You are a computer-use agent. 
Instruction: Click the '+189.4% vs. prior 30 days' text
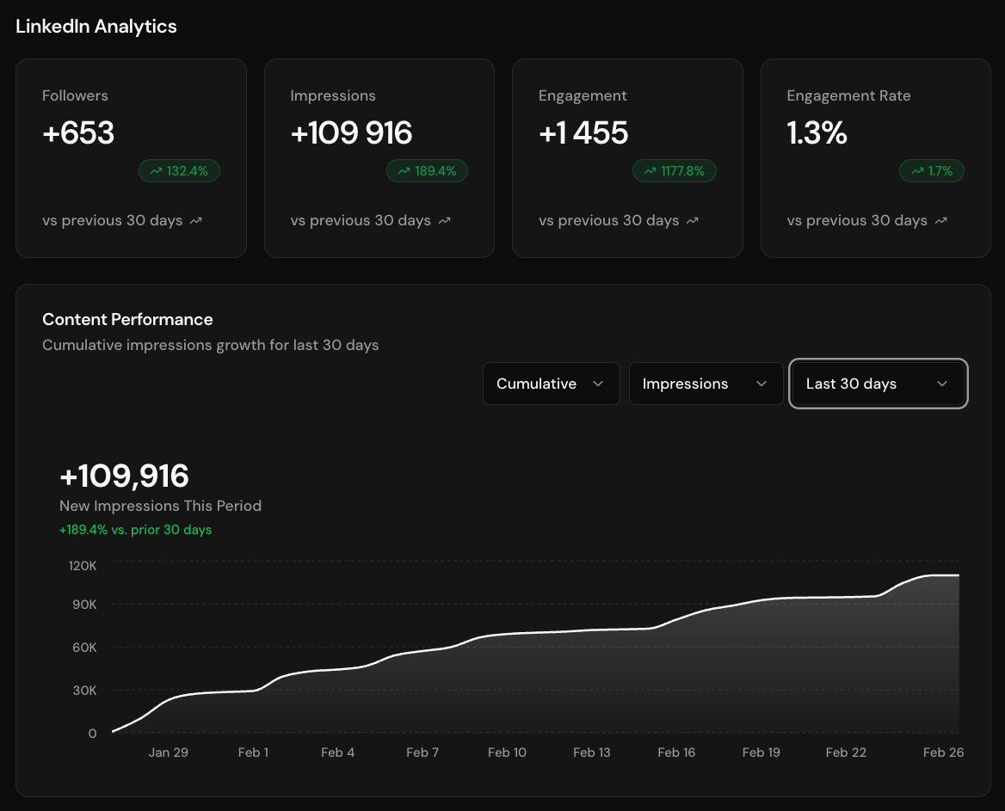click(135, 530)
